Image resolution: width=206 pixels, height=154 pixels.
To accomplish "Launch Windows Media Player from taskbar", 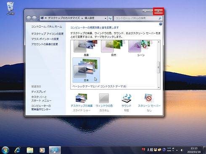I will [42, 150].
